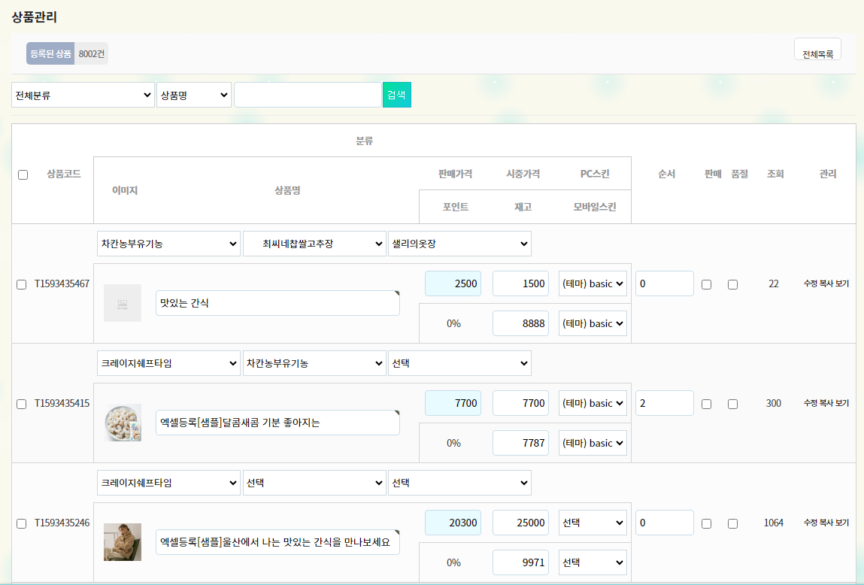
Task: Expand the 상품명 search field dropdown
Action: tap(193, 95)
